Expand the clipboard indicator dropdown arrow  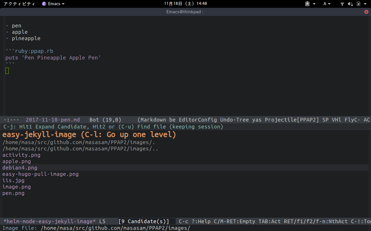(x=314, y=4)
